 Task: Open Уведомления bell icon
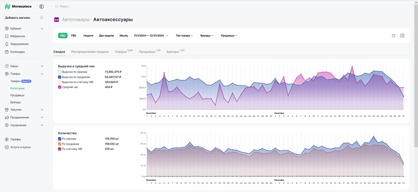tap(7, 44)
